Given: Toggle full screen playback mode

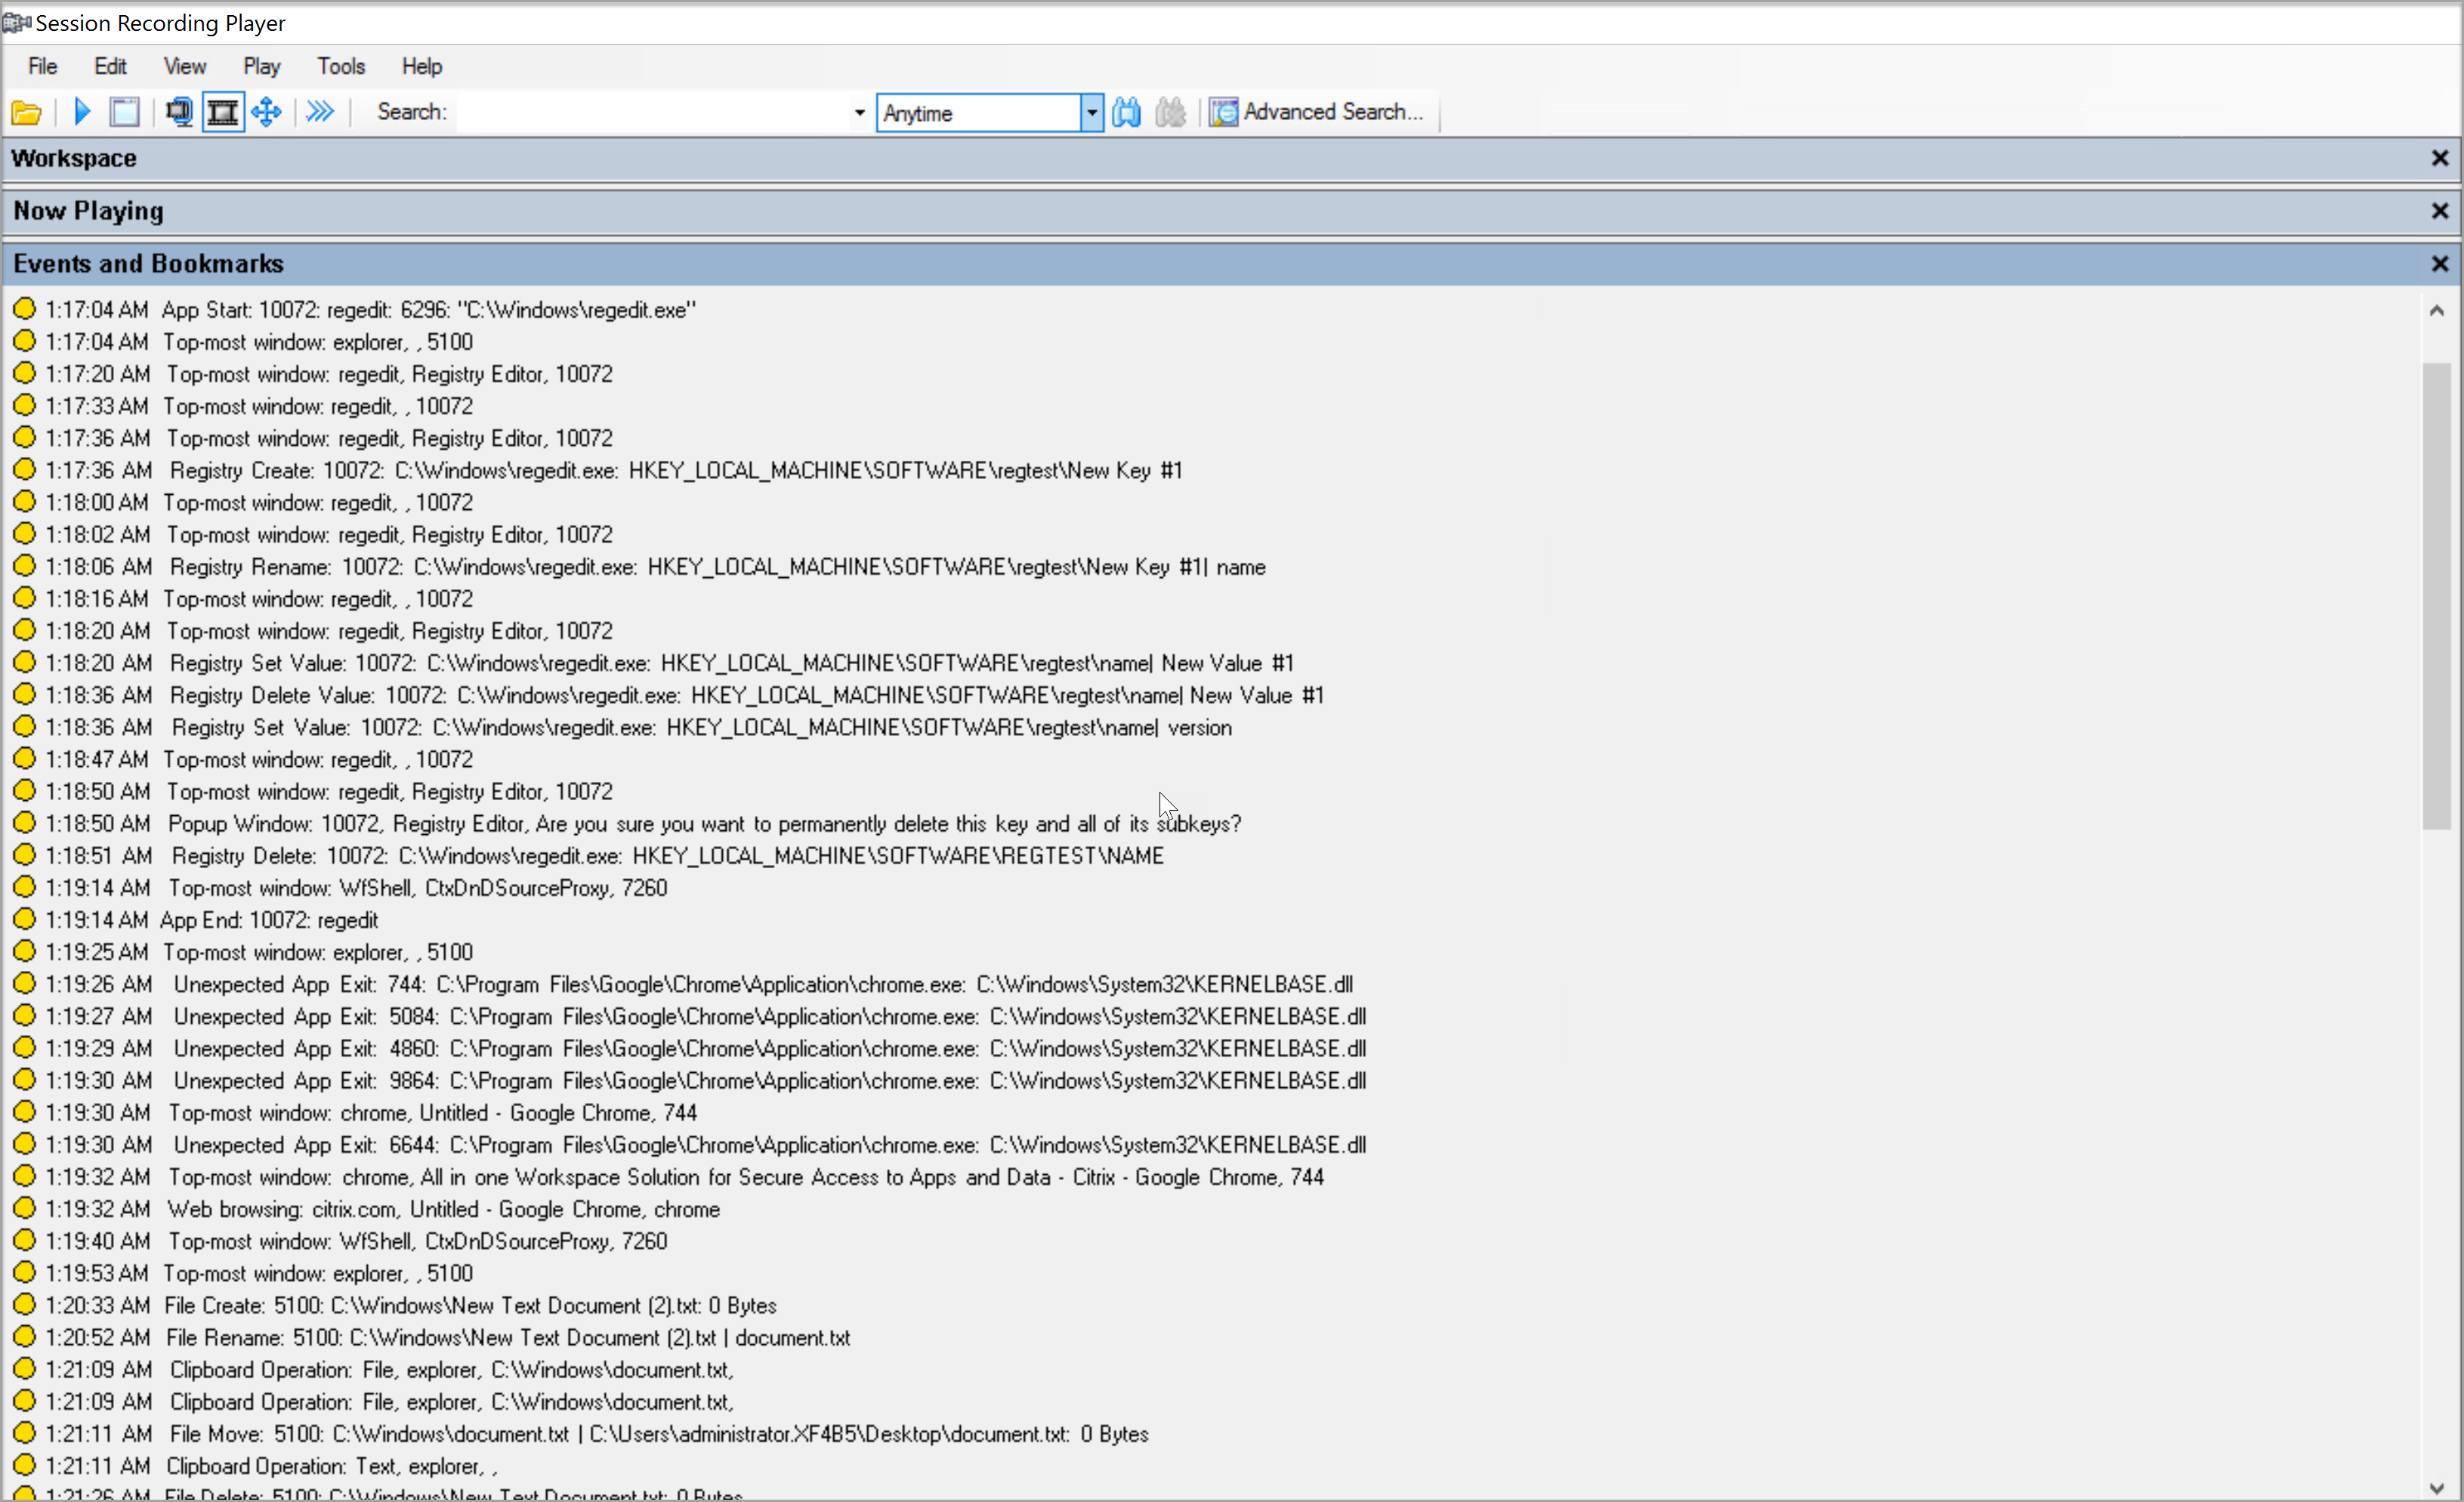Looking at the screenshot, I should point(222,112).
